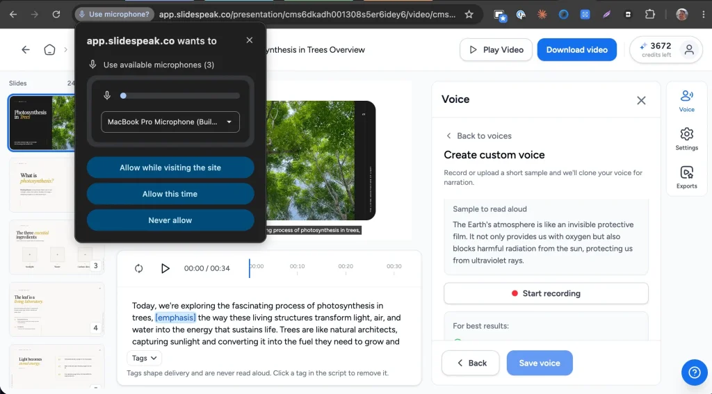Select Light becomes stored energy slide
The height and width of the screenshot is (394, 712).
pyautogui.click(x=56, y=366)
